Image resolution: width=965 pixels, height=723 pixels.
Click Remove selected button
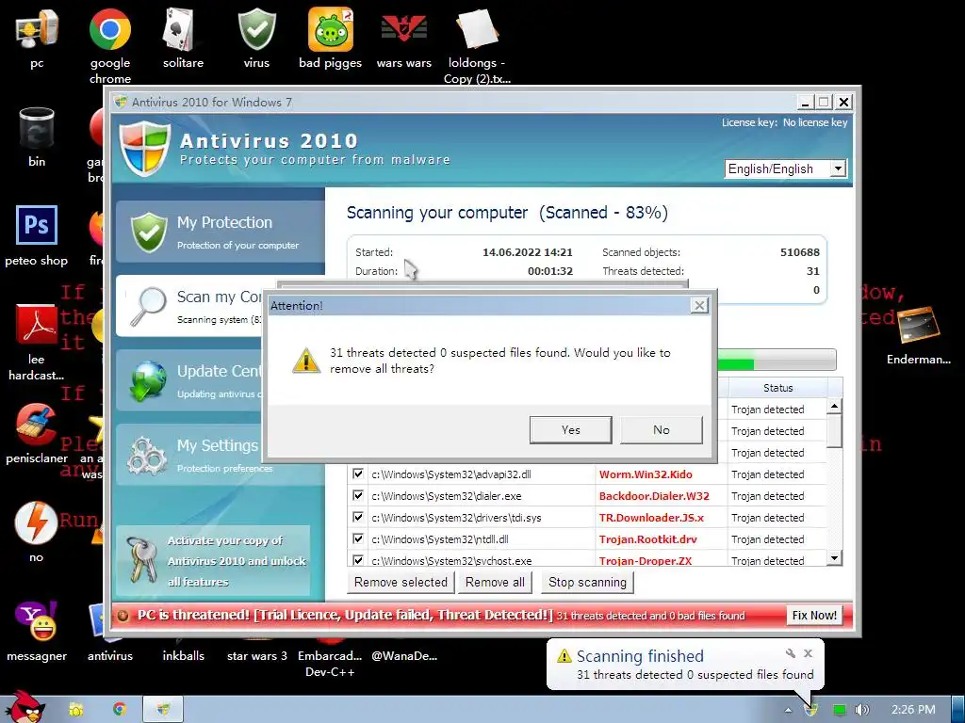(401, 582)
